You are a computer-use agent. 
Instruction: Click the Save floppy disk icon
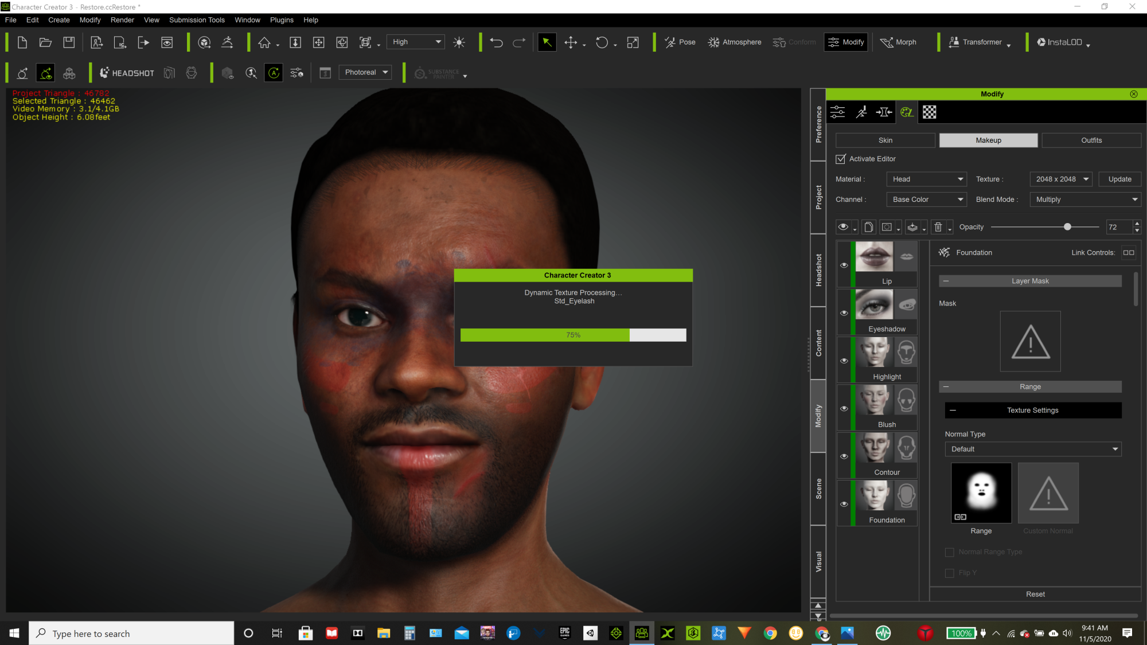tap(69, 42)
